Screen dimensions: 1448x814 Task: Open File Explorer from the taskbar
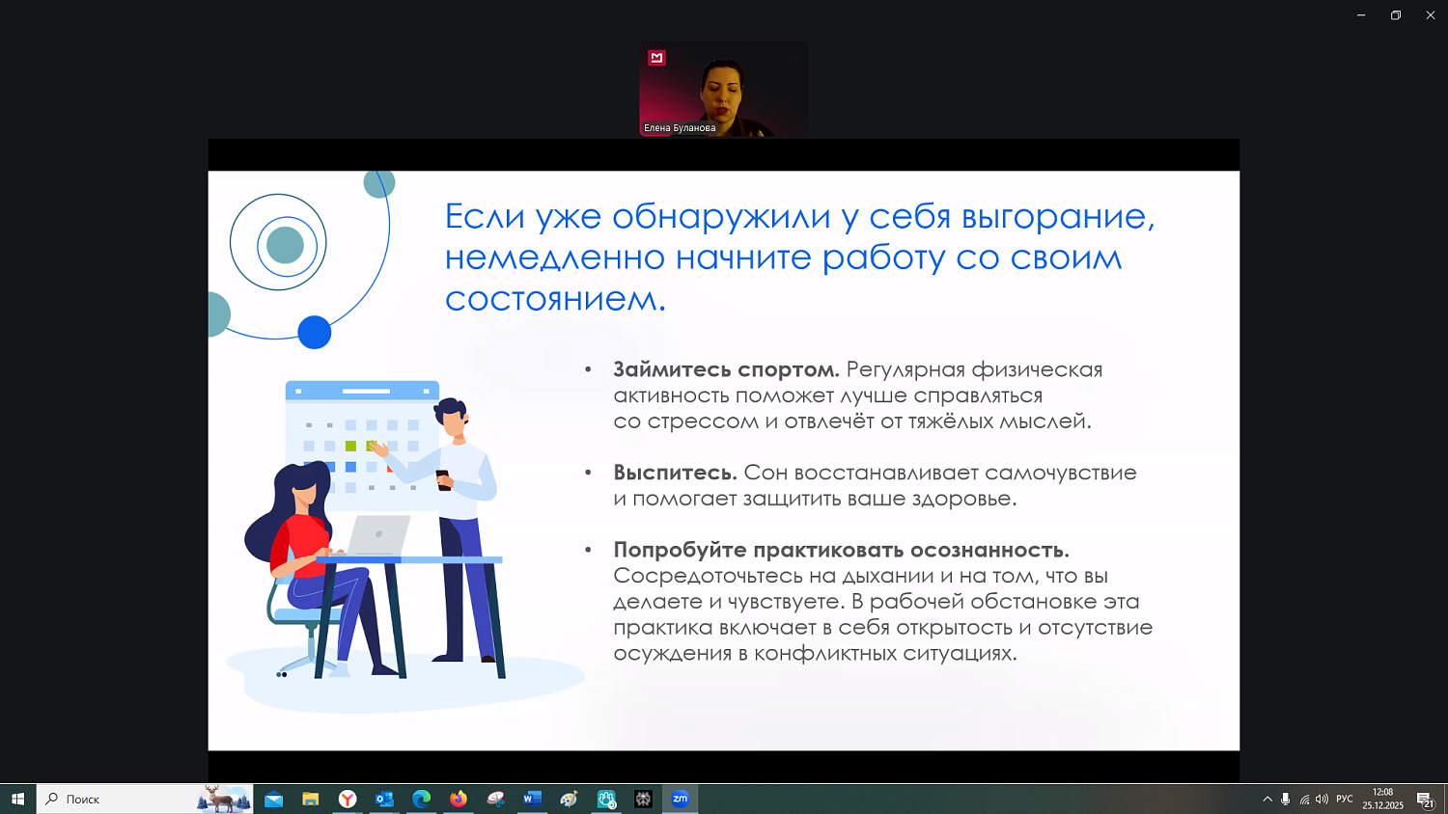click(311, 799)
